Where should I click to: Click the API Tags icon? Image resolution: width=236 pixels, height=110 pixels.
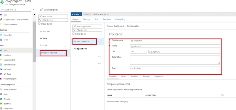1,74
